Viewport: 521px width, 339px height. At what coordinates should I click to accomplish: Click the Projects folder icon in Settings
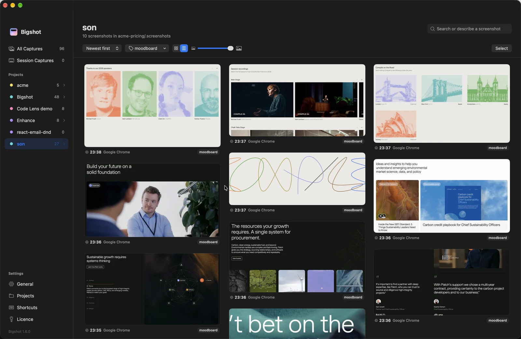pos(11,296)
